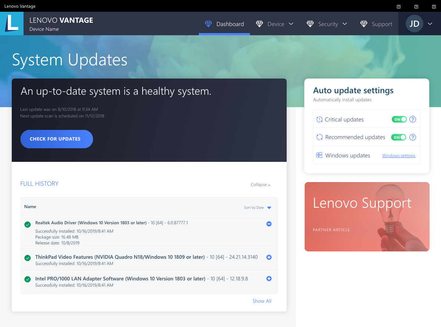Click the diamond icon beside Security
The height and width of the screenshot is (327, 441).
coord(310,24)
